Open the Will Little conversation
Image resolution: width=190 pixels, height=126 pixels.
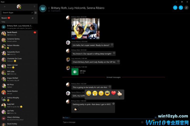tap(19, 73)
